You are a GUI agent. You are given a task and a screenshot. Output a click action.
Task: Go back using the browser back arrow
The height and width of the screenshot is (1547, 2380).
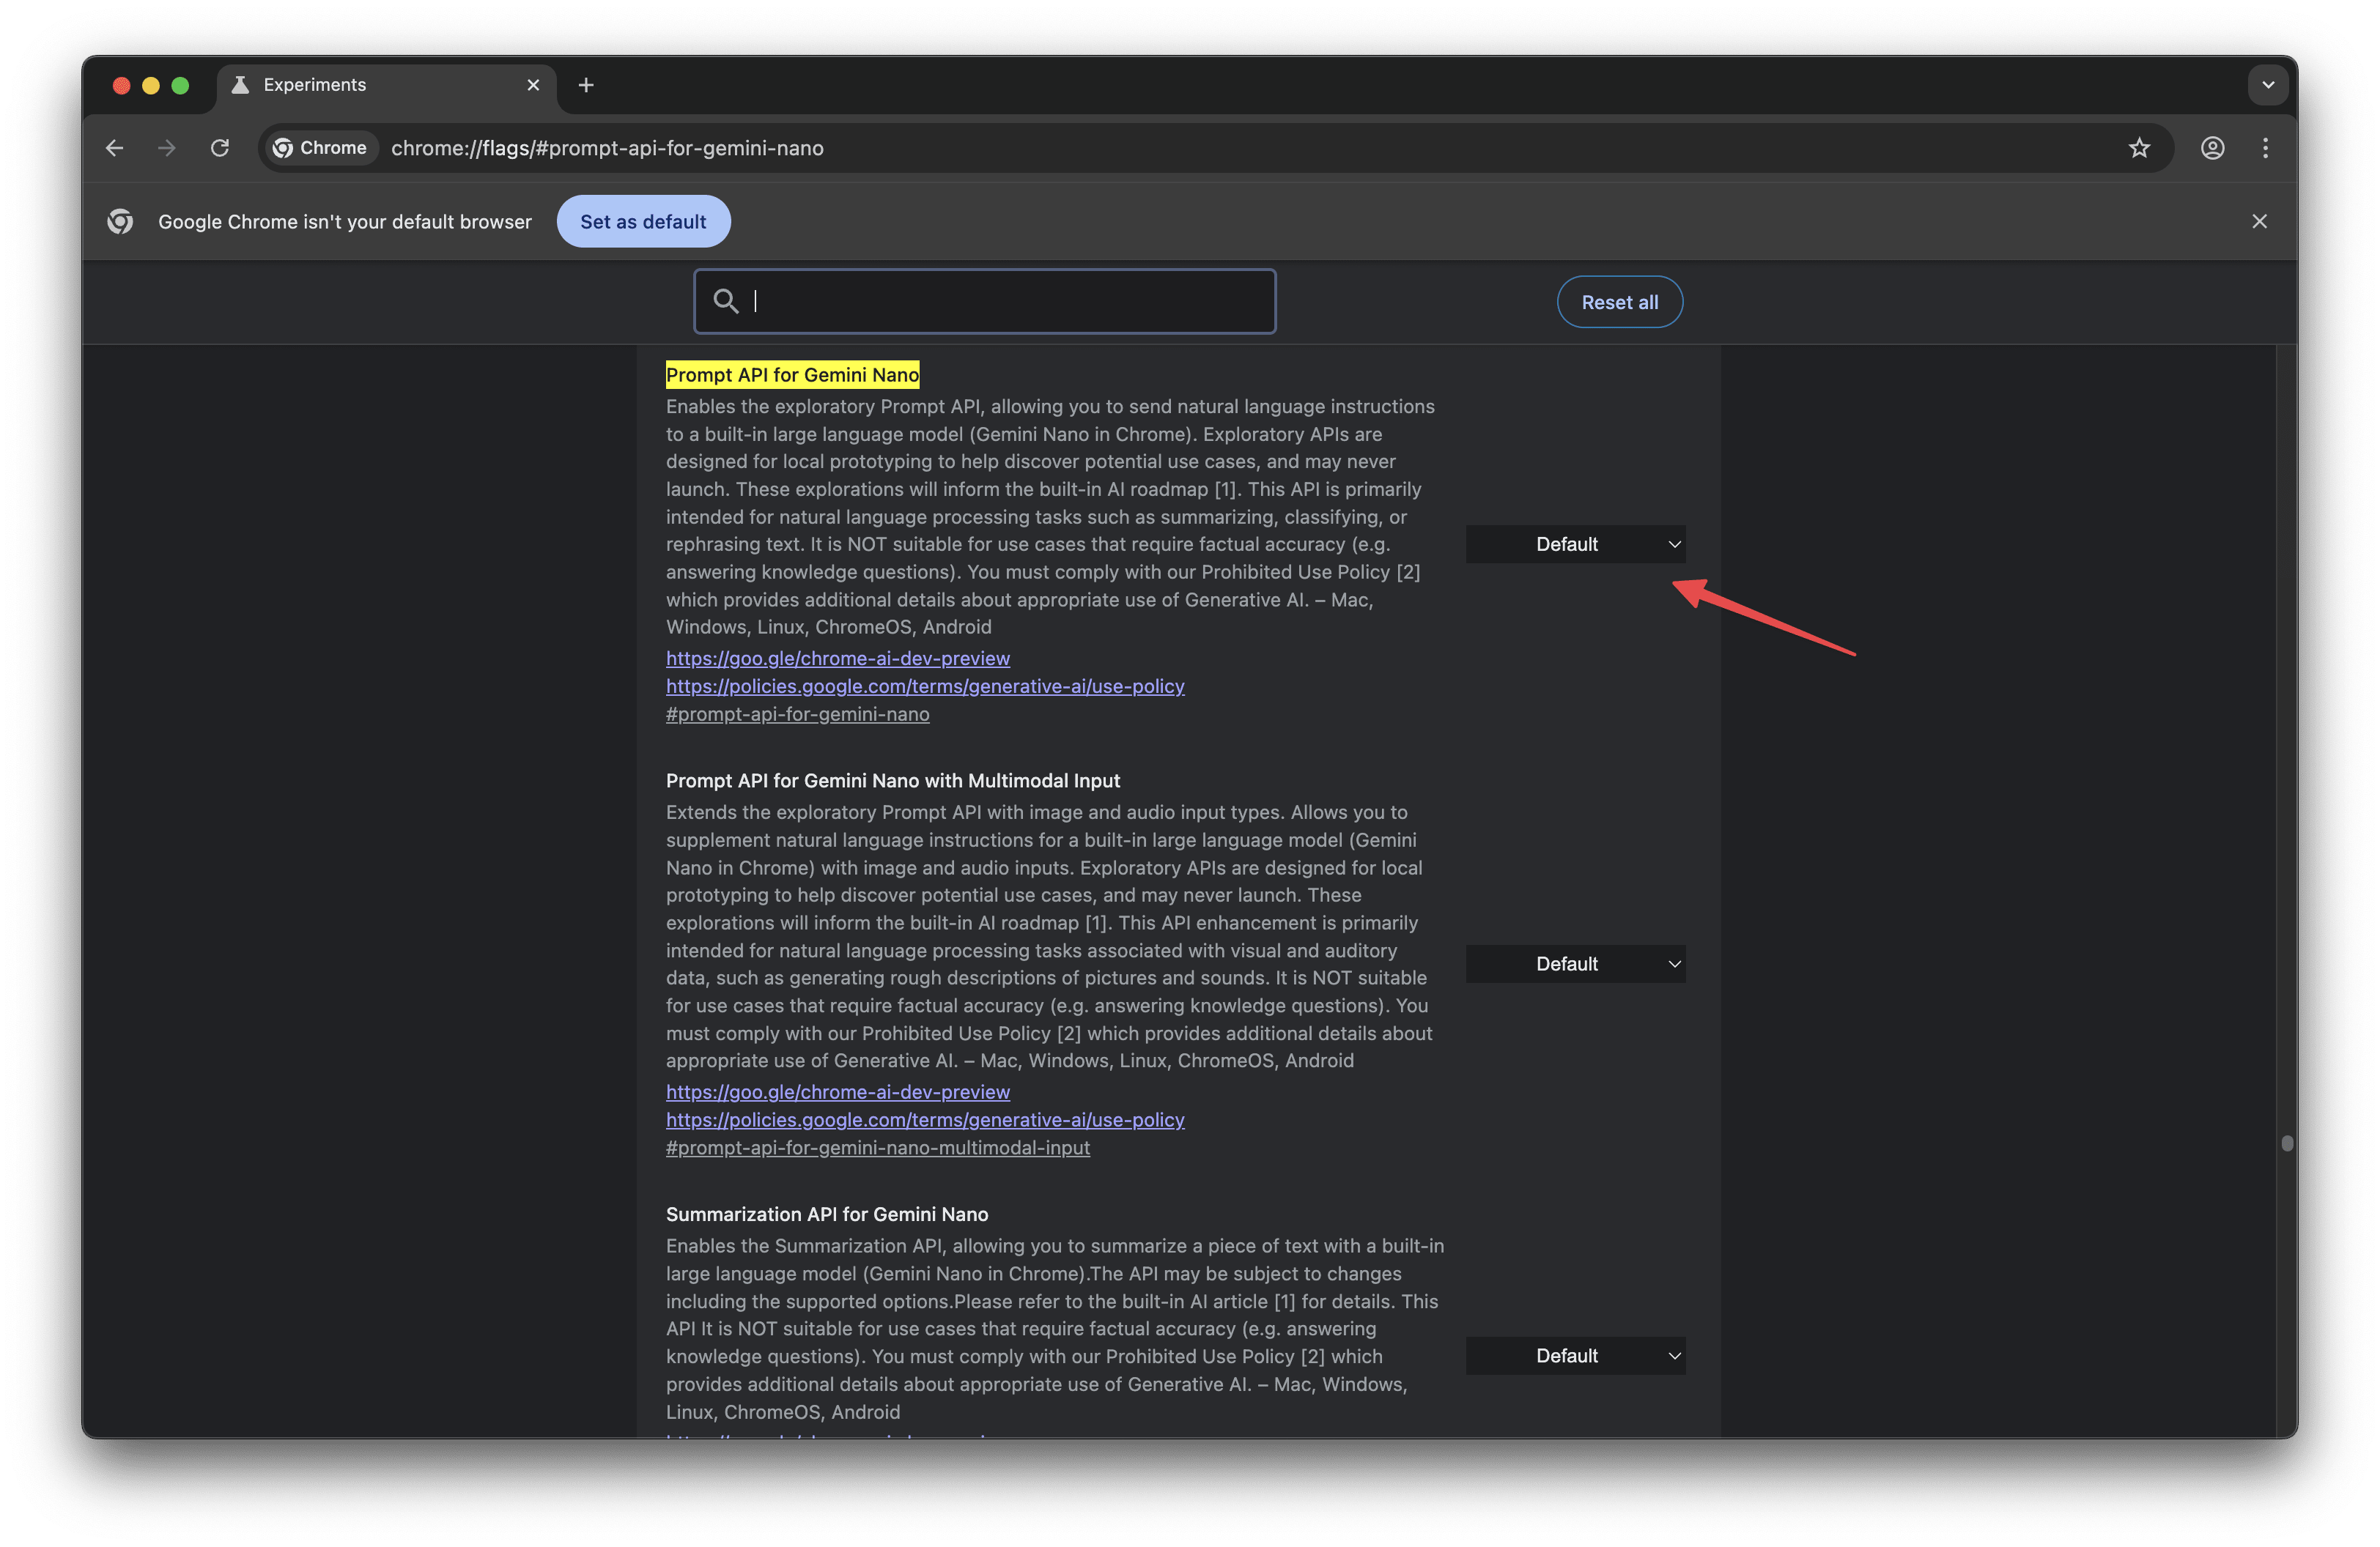click(x=114, y=148)
